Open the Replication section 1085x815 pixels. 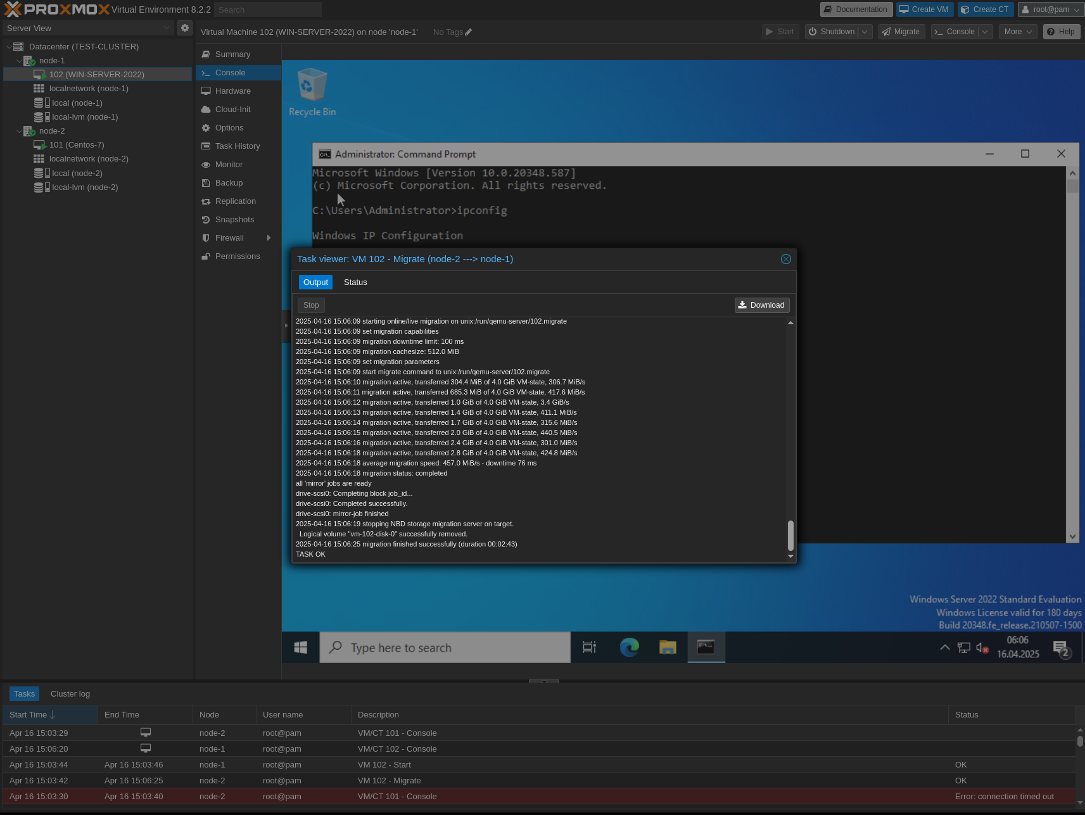(x=236, y=201)
